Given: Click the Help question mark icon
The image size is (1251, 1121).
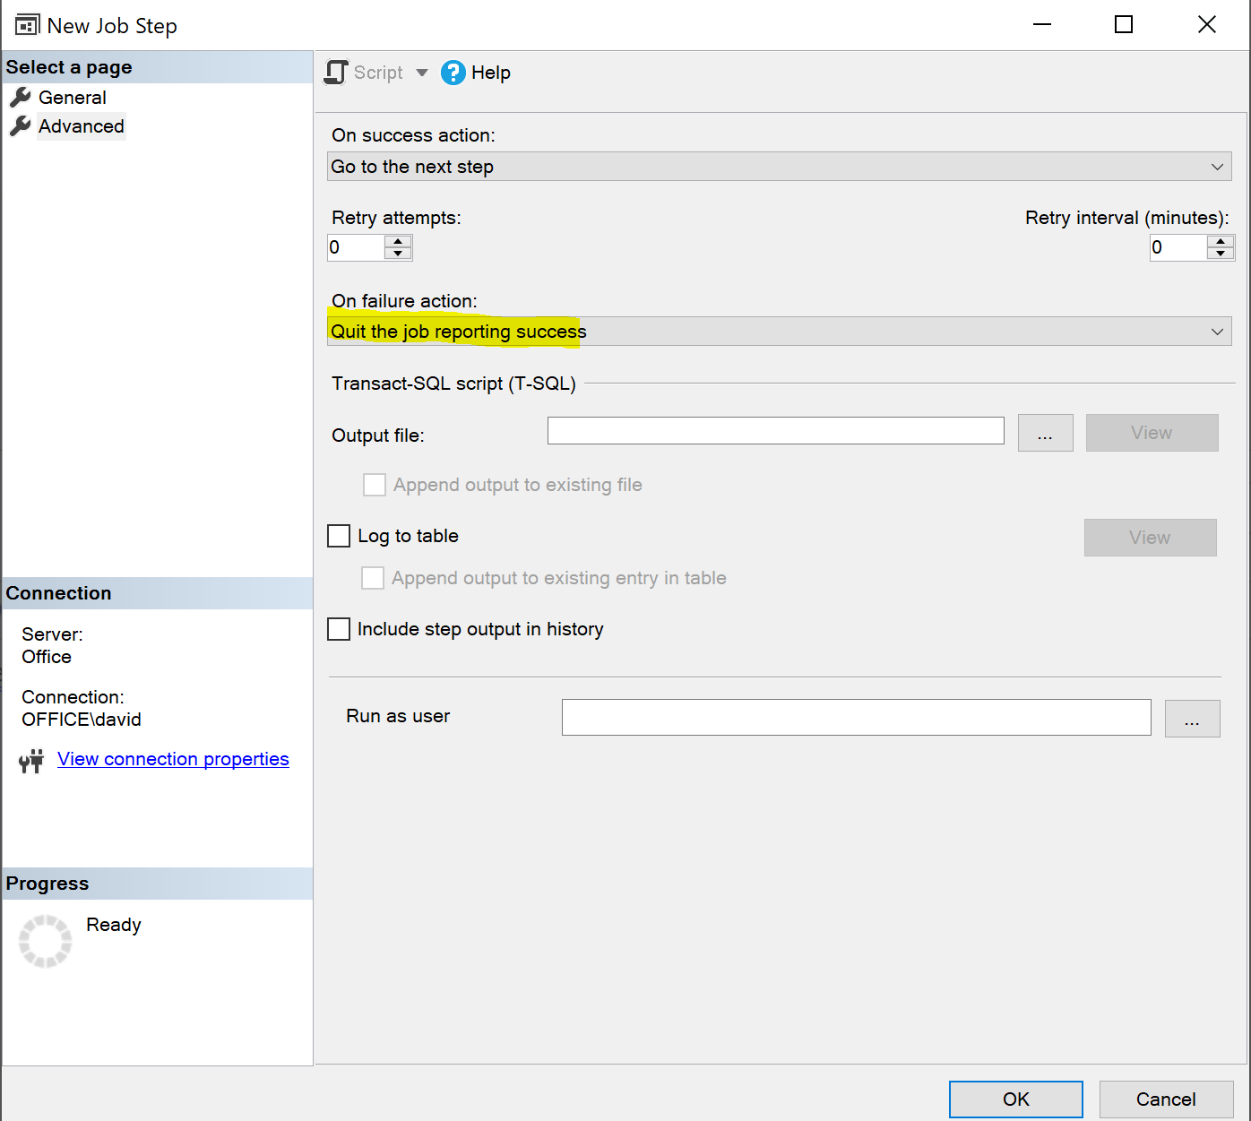Looking at the screenshot, I should (453, 73).
